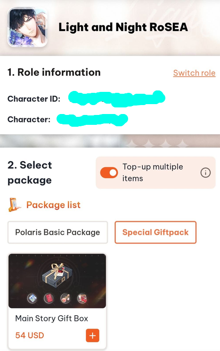Click the Package list heading text

[53, 205]
